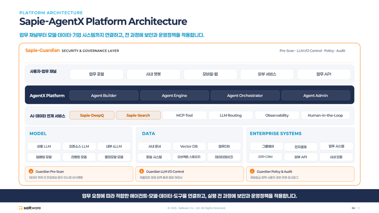Click the Agent Admin block

coord(316,95)
